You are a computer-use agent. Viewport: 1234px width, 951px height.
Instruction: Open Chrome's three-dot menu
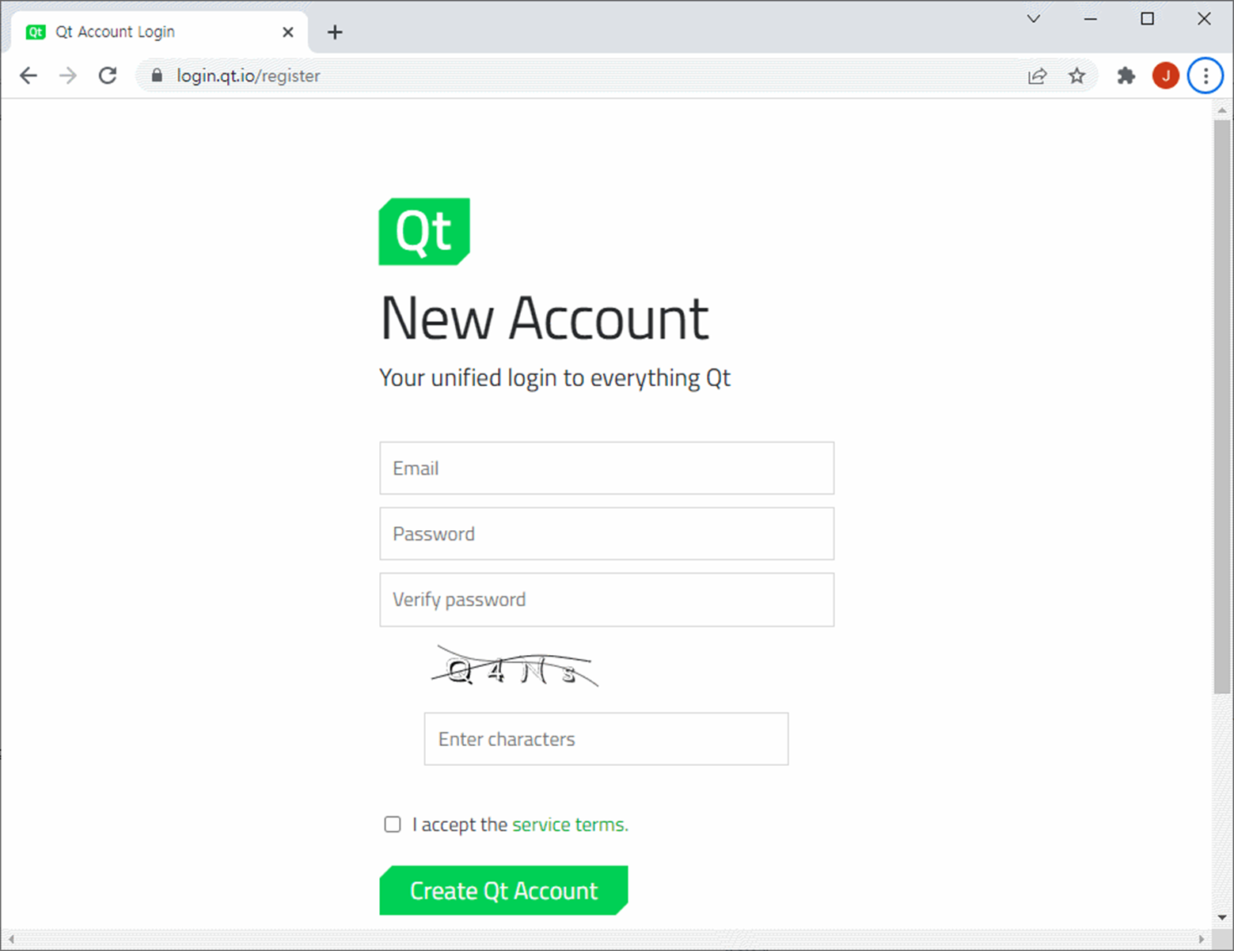[x=1206, y=76]
